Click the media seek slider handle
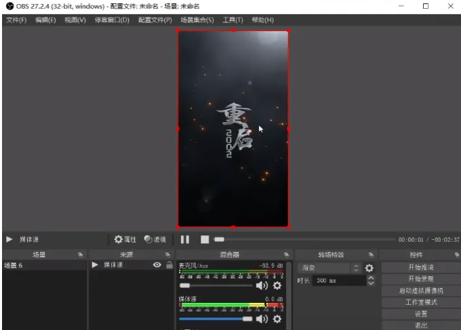This screenshot has height=330, width=461. coord(219,239)
